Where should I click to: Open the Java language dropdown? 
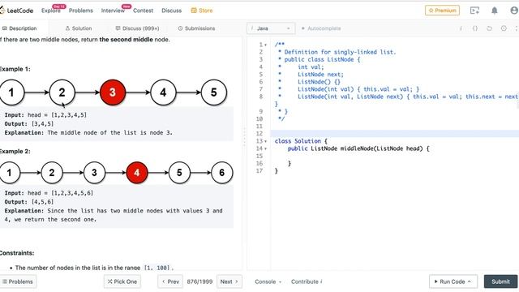[271, 28]
